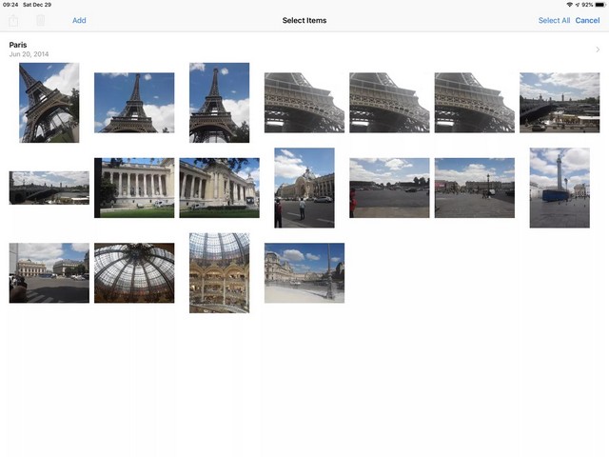Check the battery icon in status bar
609x457 pixels.
pos(599,5)
